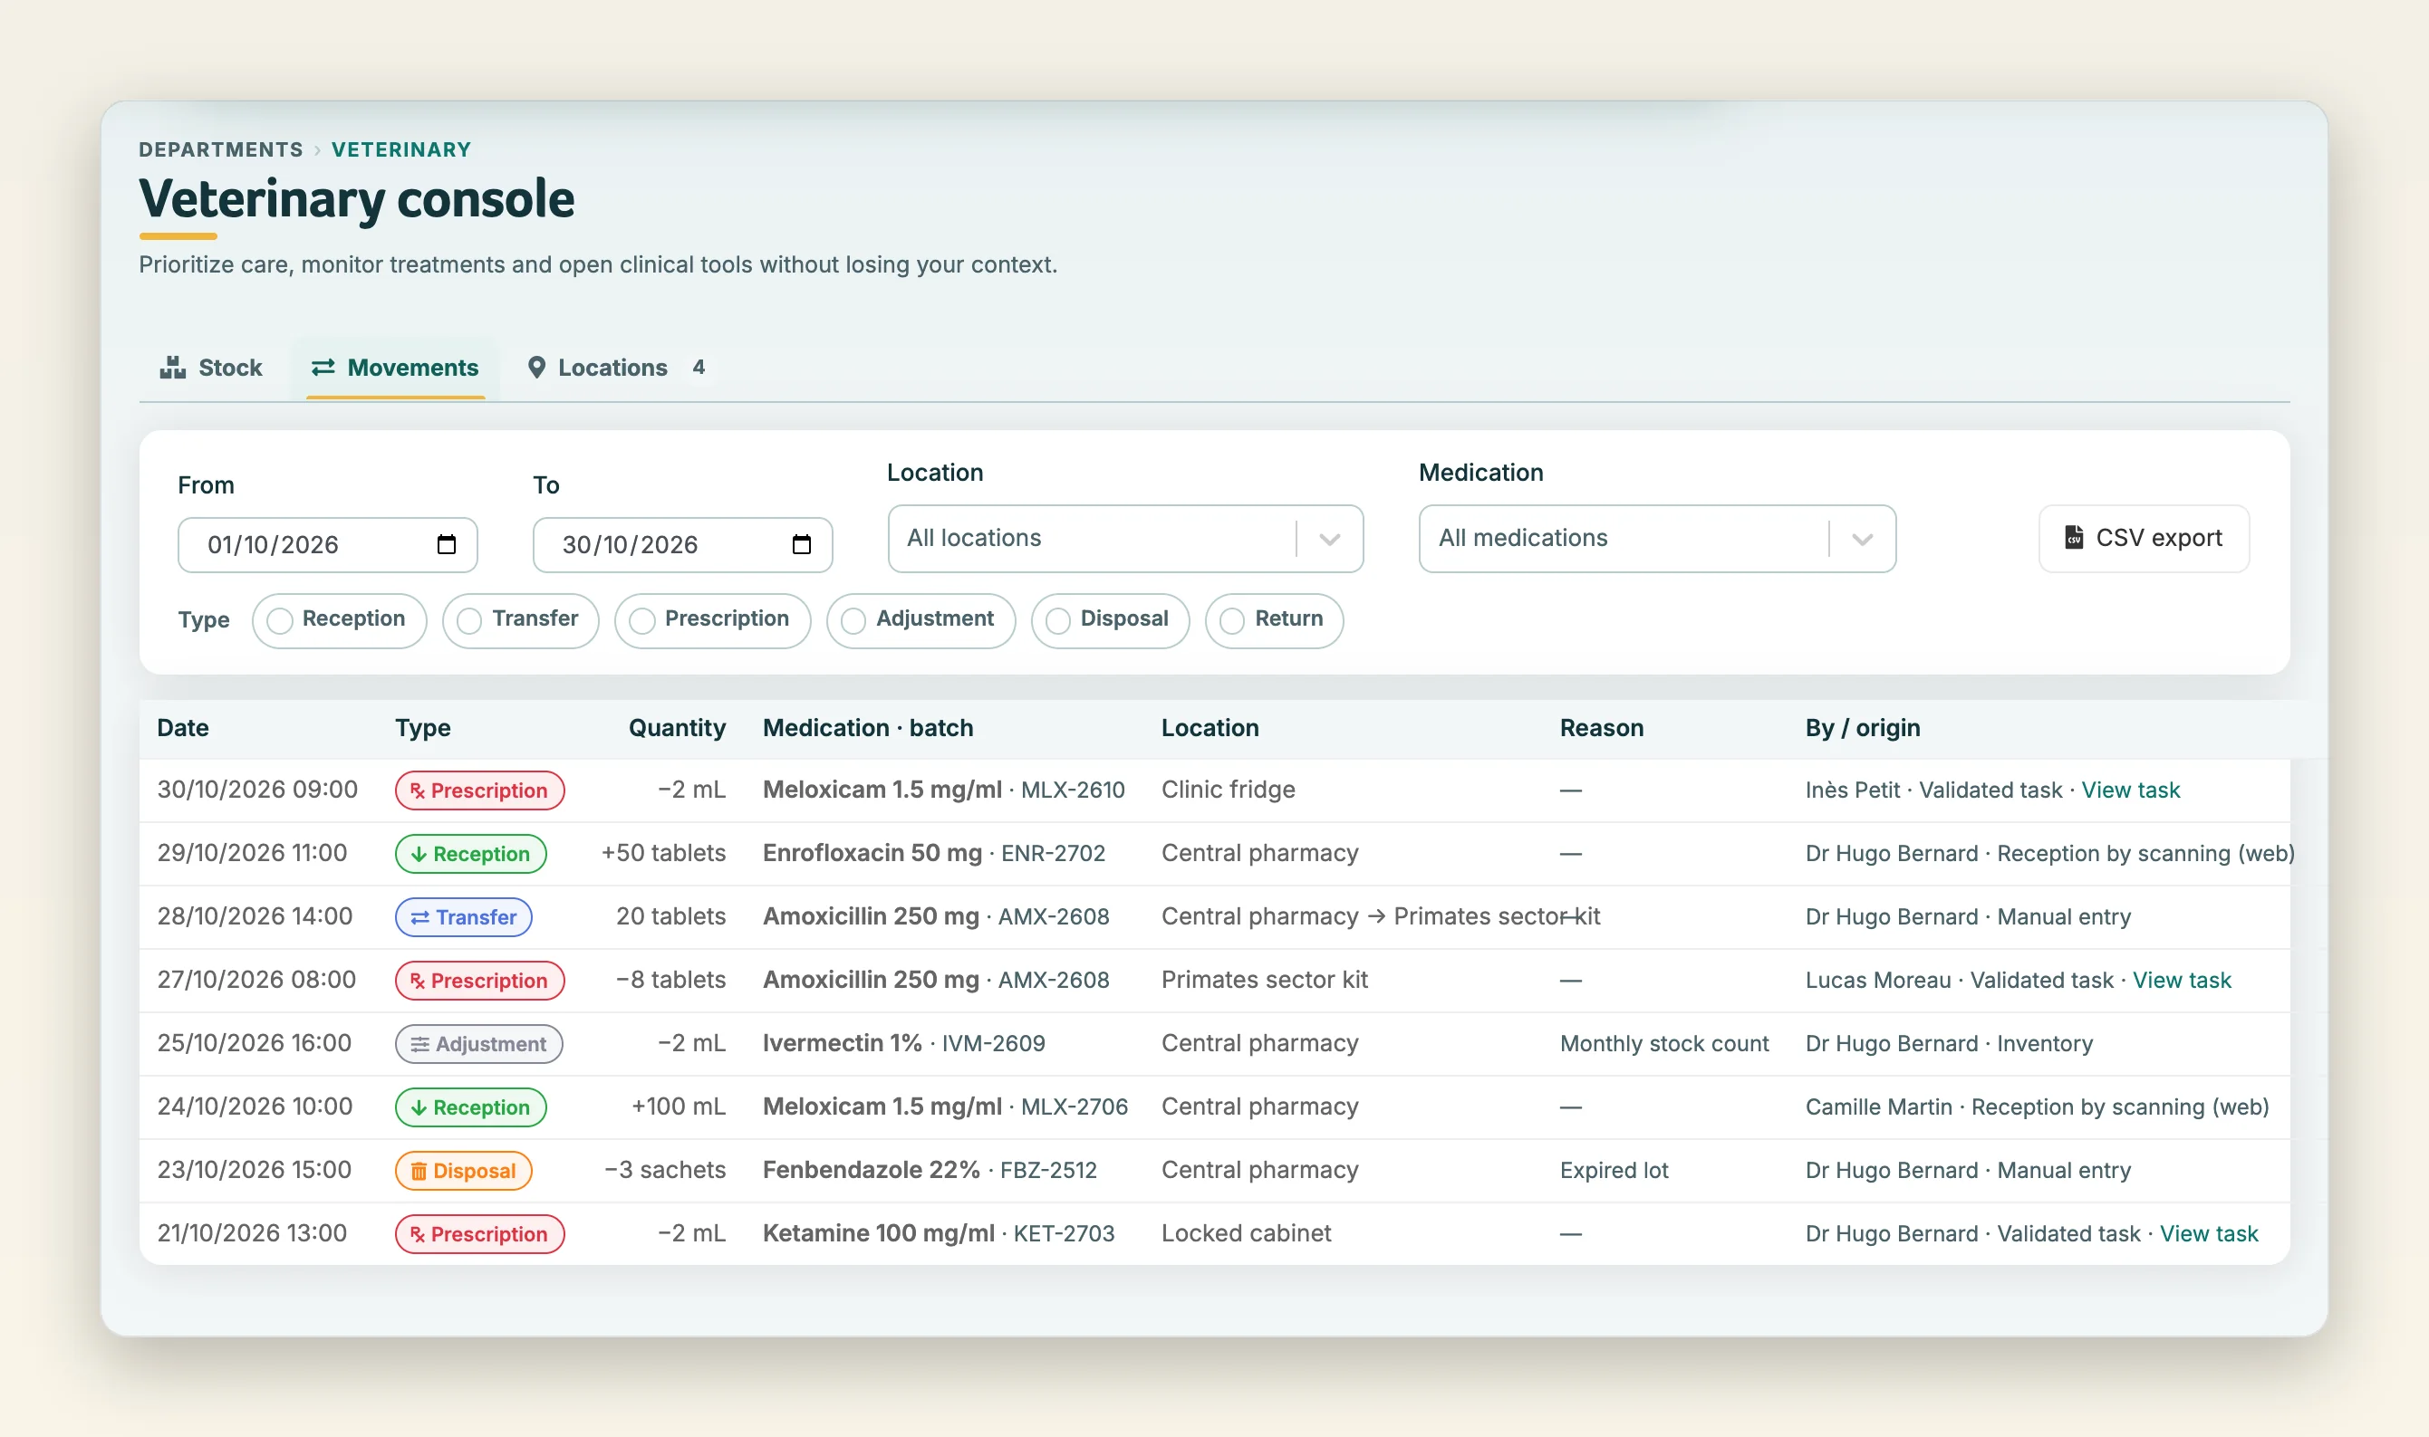2429x1437 pixels.
Task: Open the To date calendar picker icon
Action: pos(801,544)
